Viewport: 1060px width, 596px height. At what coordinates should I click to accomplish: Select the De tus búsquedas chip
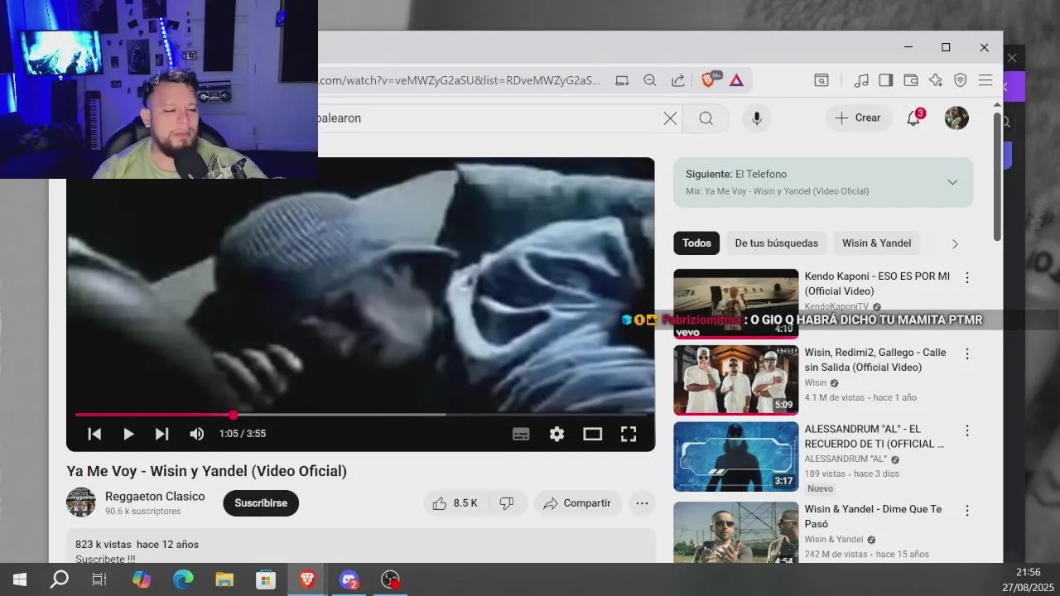click(776, 243)
